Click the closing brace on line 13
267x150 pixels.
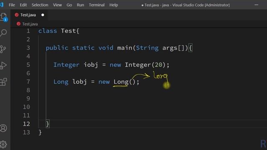coord(40,132)
